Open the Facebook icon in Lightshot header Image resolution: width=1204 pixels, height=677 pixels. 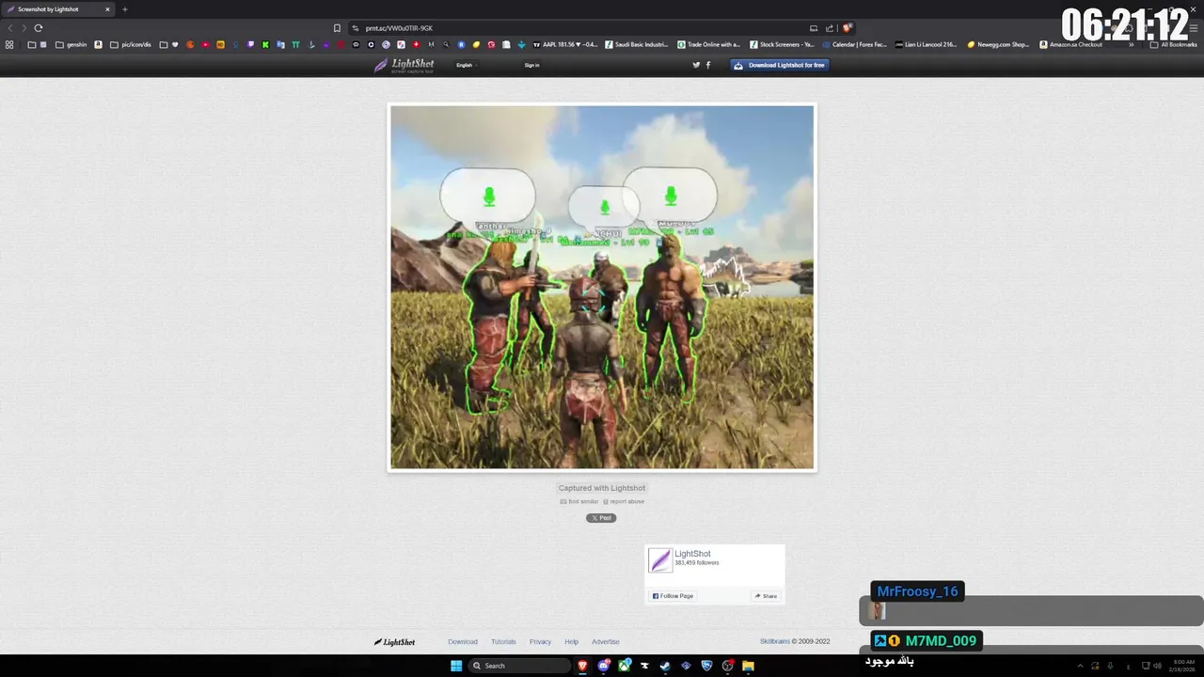[x=707, y=65]
